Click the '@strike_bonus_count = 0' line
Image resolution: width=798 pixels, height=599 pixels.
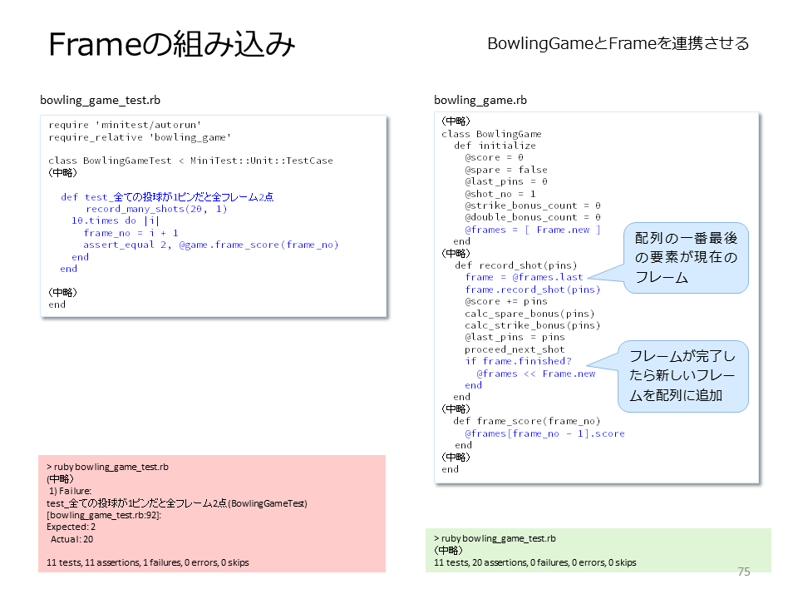point(532,205)
